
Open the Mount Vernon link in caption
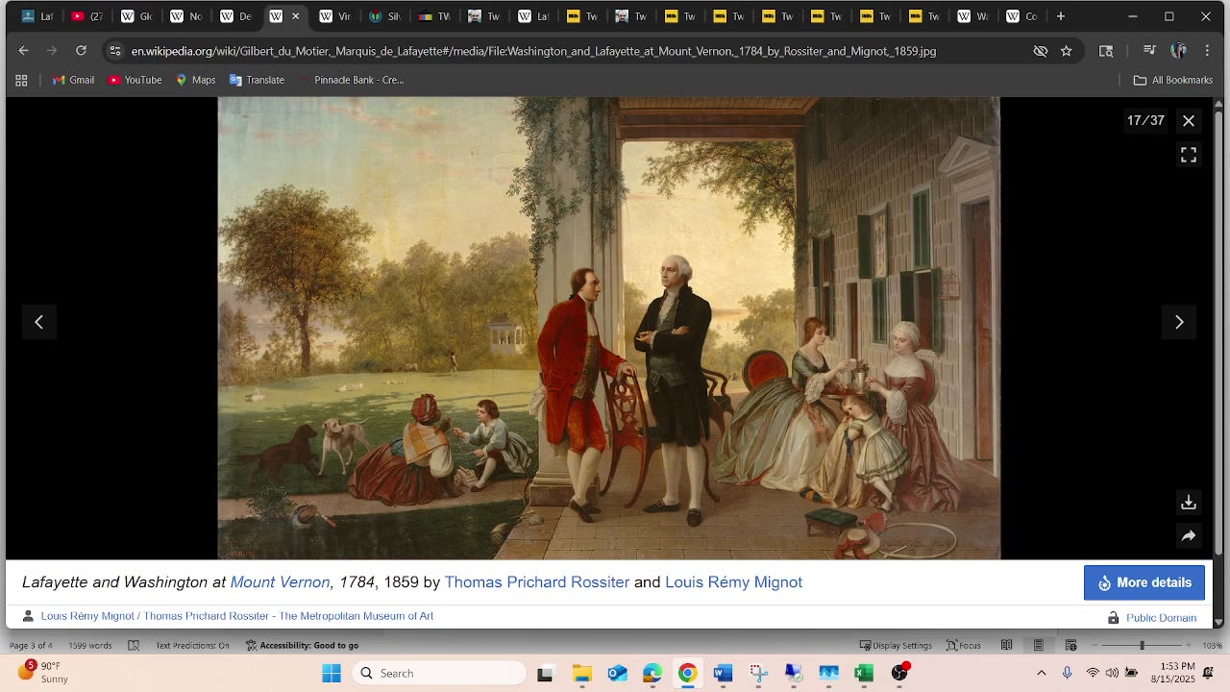[x=280, y=582]
